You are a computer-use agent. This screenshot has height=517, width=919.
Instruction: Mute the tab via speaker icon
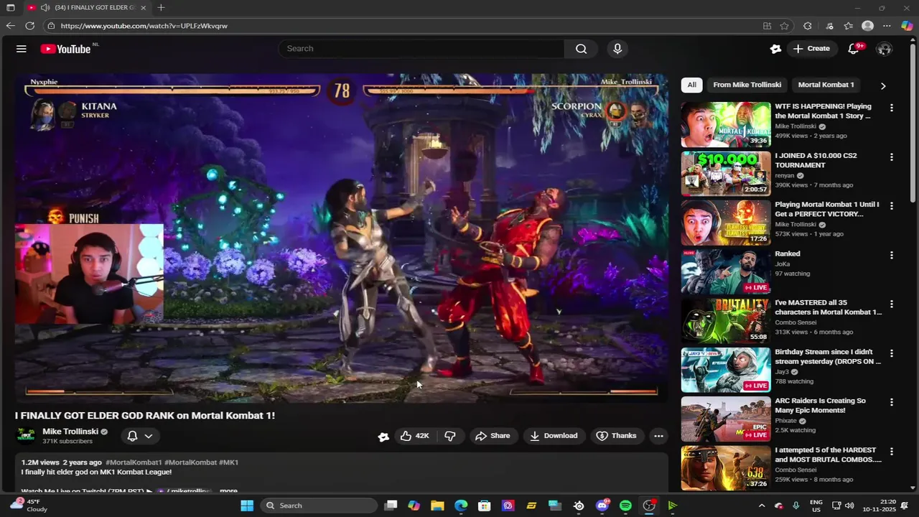45,7
